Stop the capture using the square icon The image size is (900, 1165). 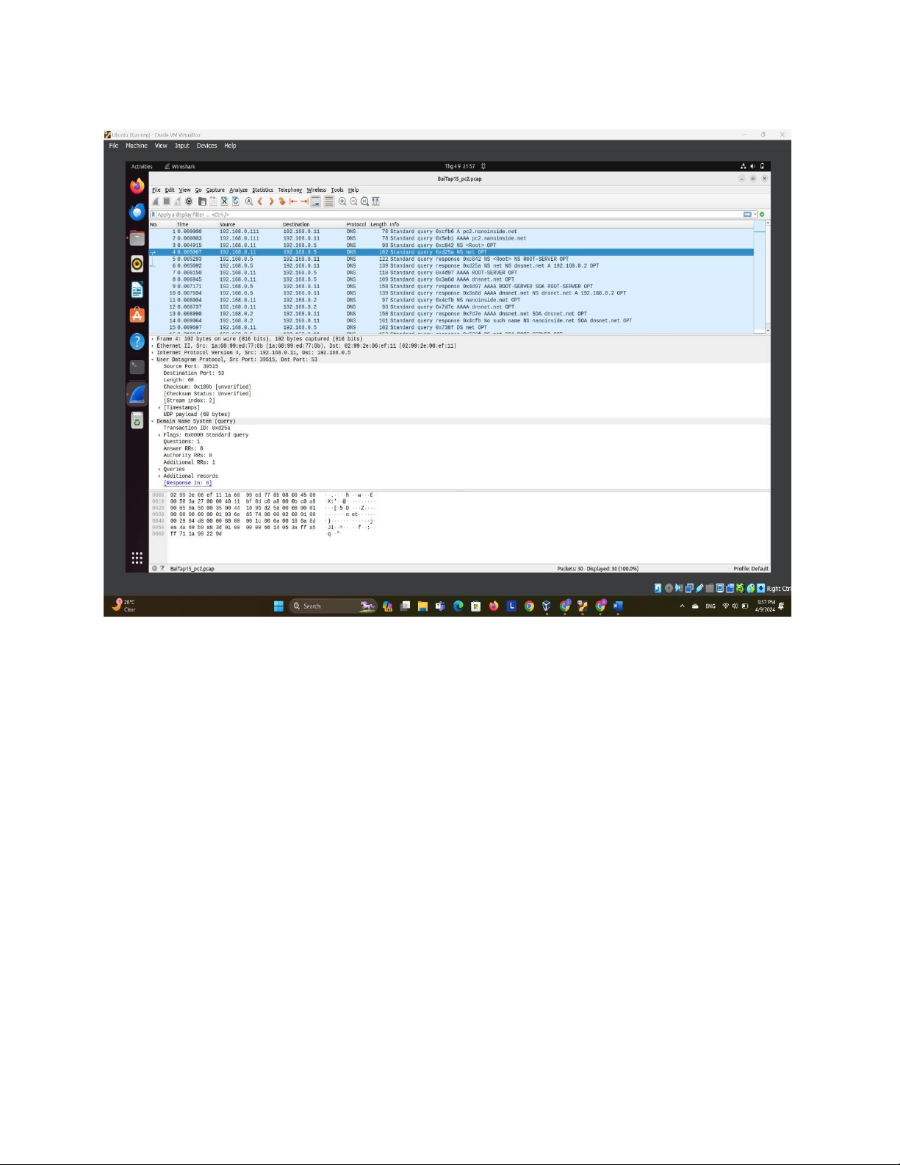[x=167, y=201]
